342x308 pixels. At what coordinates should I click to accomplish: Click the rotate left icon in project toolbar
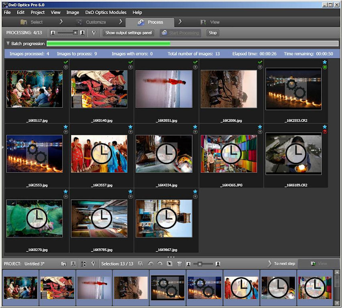pos(151,263)
